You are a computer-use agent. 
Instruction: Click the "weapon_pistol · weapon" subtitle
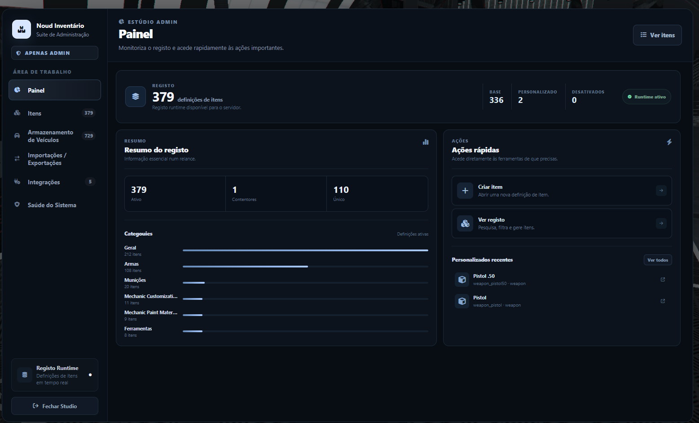497,305
